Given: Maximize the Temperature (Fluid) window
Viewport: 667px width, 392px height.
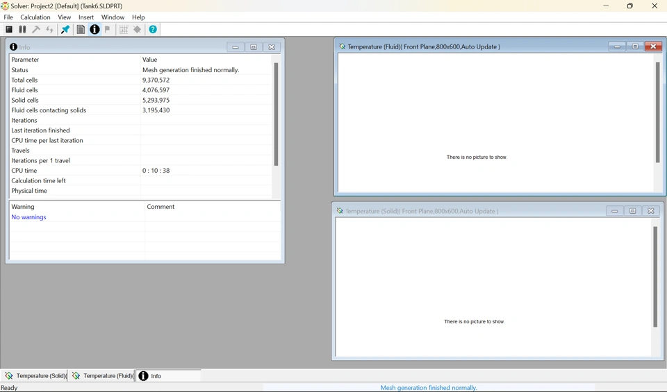Looking at the screenshot, I should pyautogui.click(x=635, y=46).
